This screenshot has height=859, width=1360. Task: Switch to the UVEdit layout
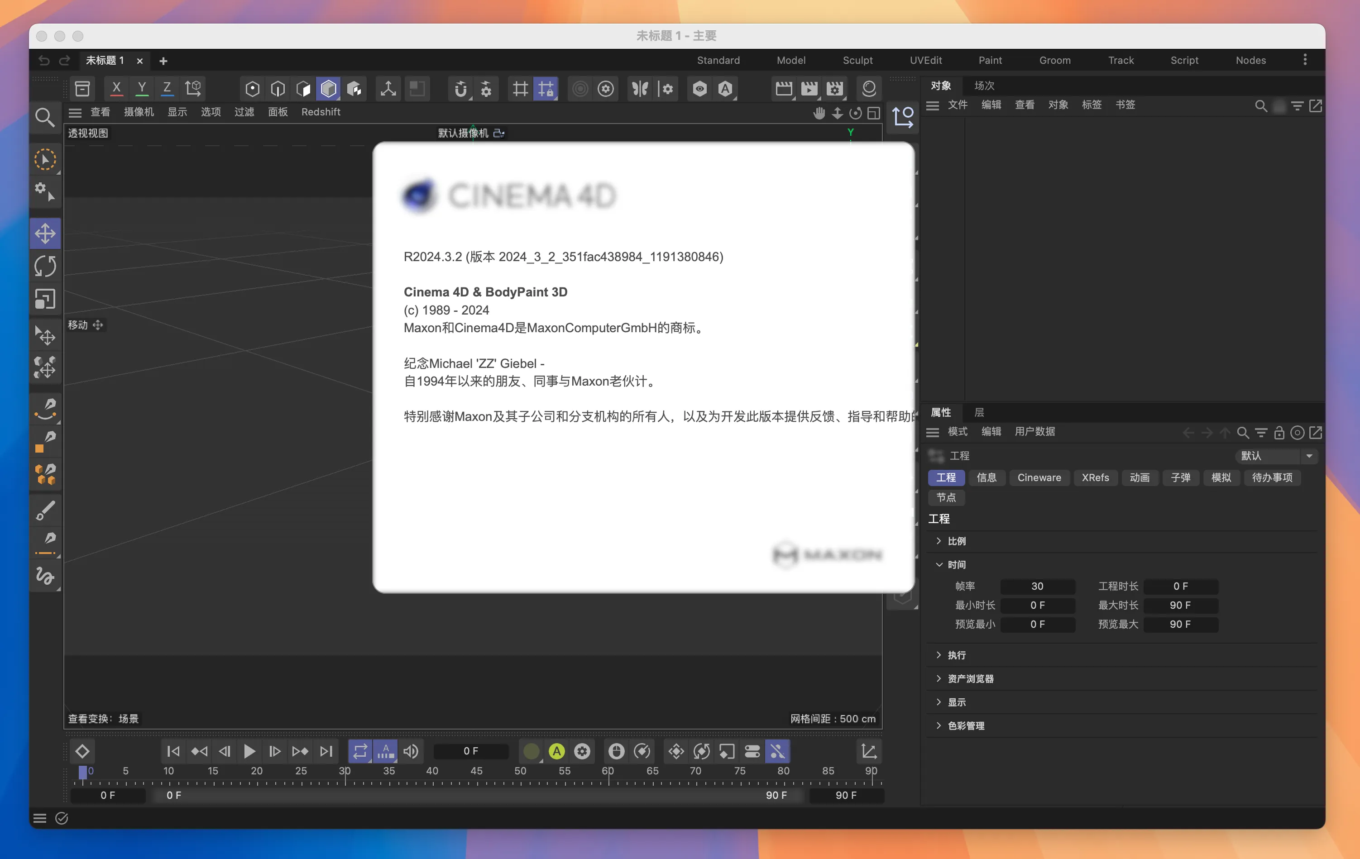(926, 61)
